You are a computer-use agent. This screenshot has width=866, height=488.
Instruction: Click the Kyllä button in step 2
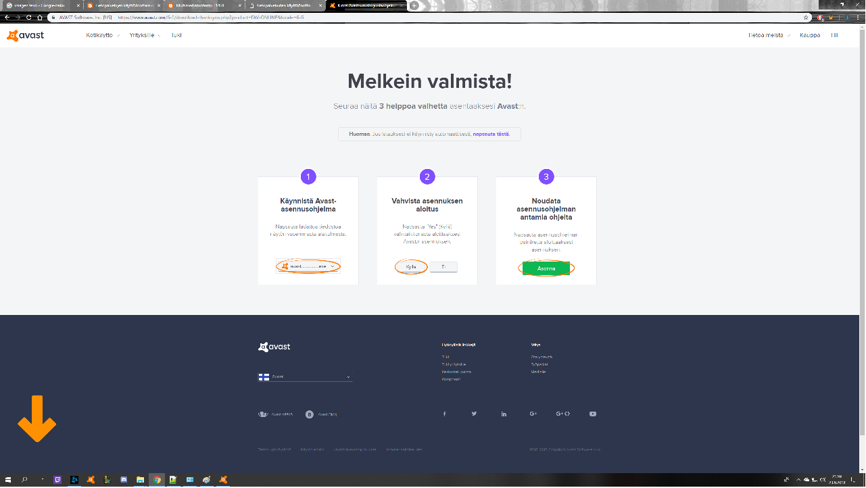411,267
